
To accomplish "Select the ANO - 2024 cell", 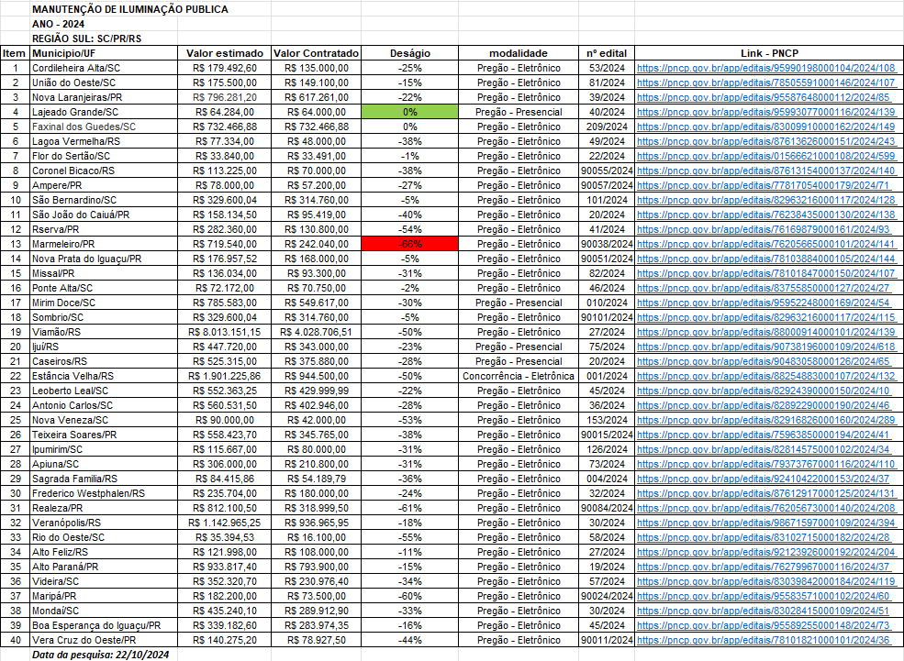I will click(58, 24).
